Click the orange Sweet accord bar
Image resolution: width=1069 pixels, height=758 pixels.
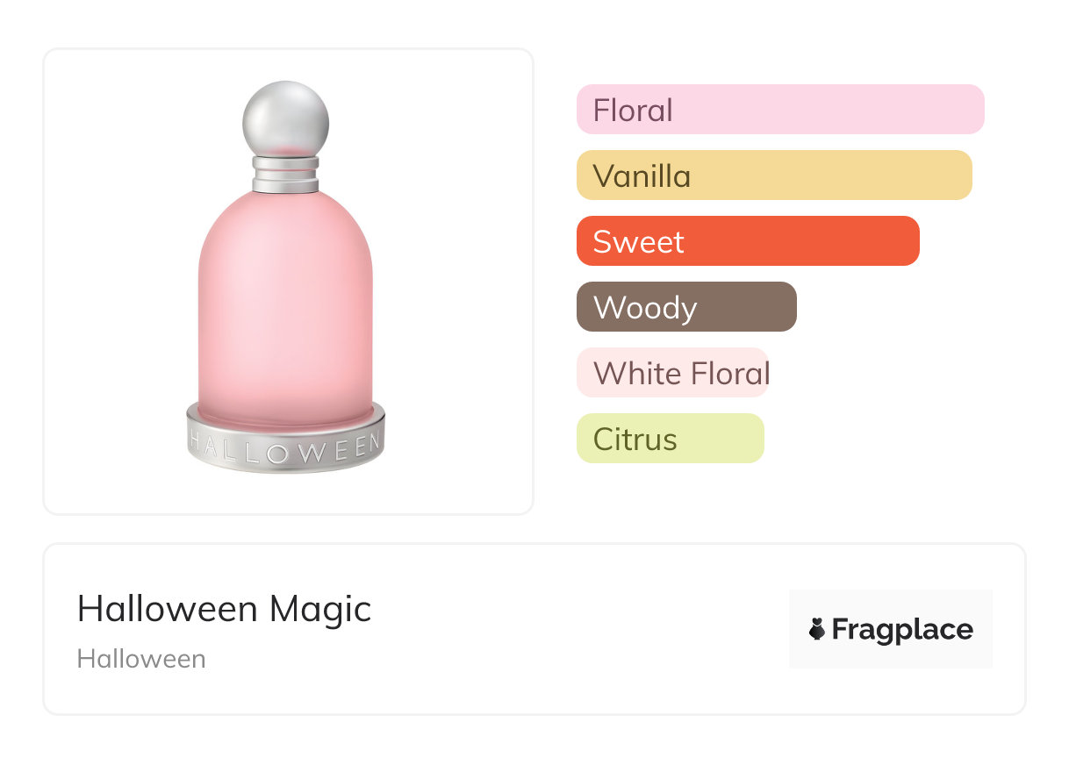coord(747,241)
